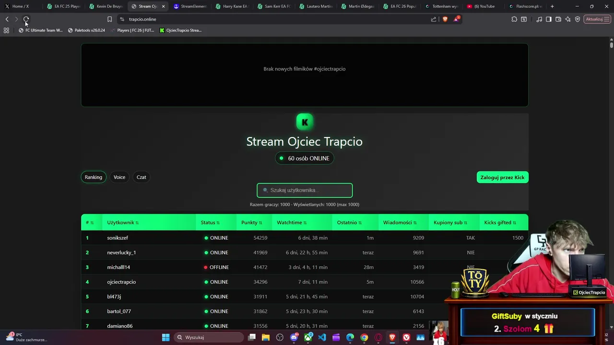Select the Ranking pill button
The height and width of the screenshot is (345, 614).
(94, 177)
